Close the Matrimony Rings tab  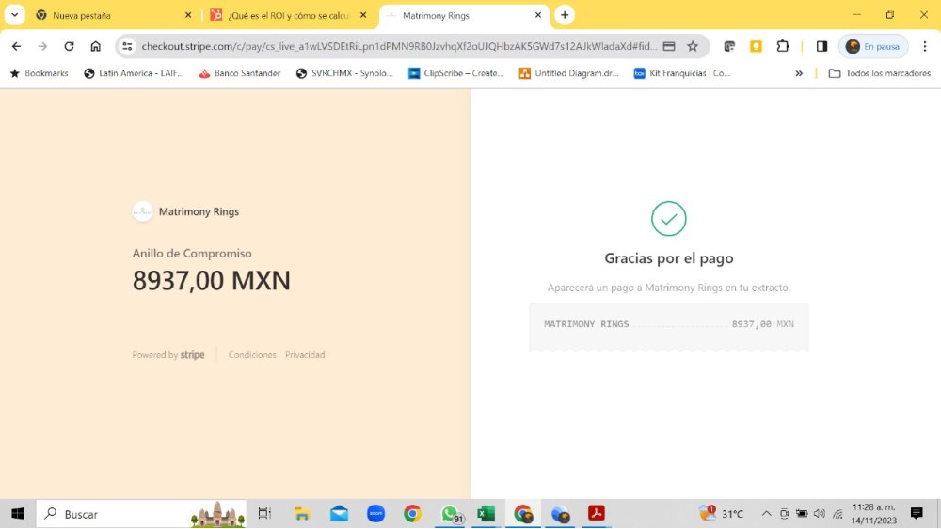pos(538,15)
